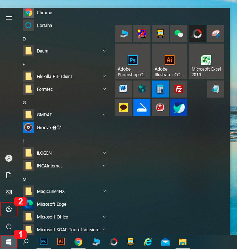
Task: Open the KakaoTalk yellow chat tile
Action: point(123,107)
